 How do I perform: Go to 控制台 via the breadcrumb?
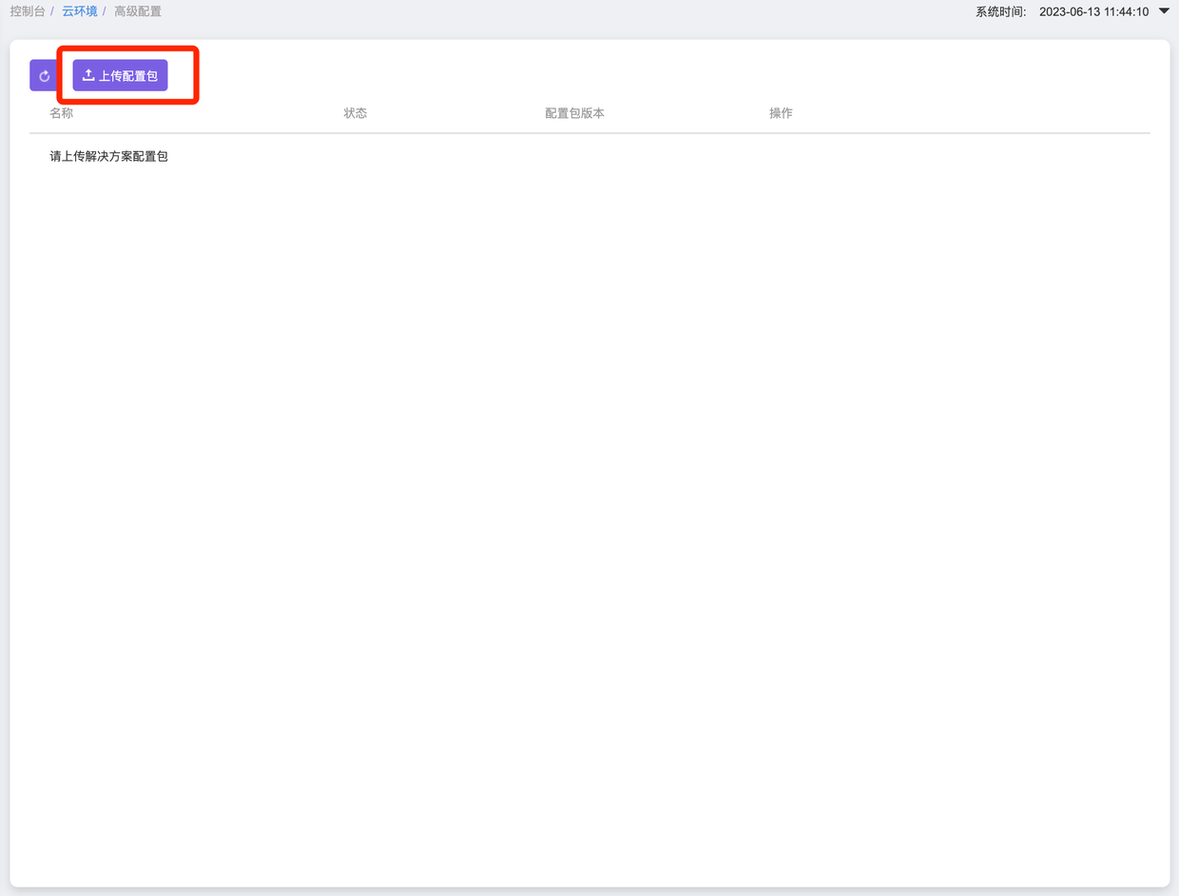pyautogui.click(x=27, y=11)
